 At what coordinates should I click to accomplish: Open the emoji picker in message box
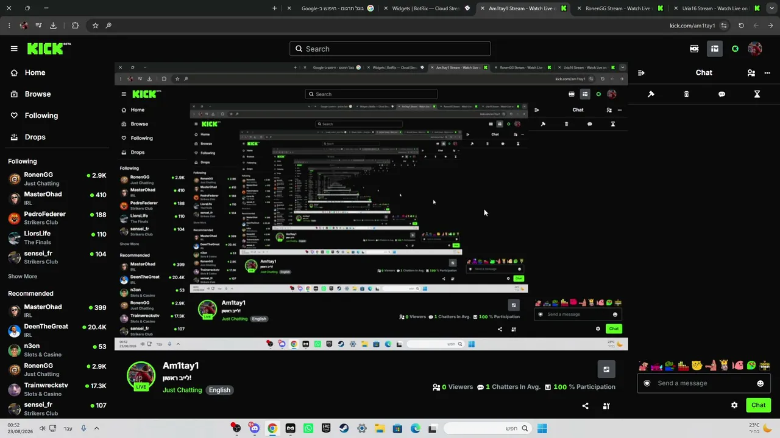point(760,383)
